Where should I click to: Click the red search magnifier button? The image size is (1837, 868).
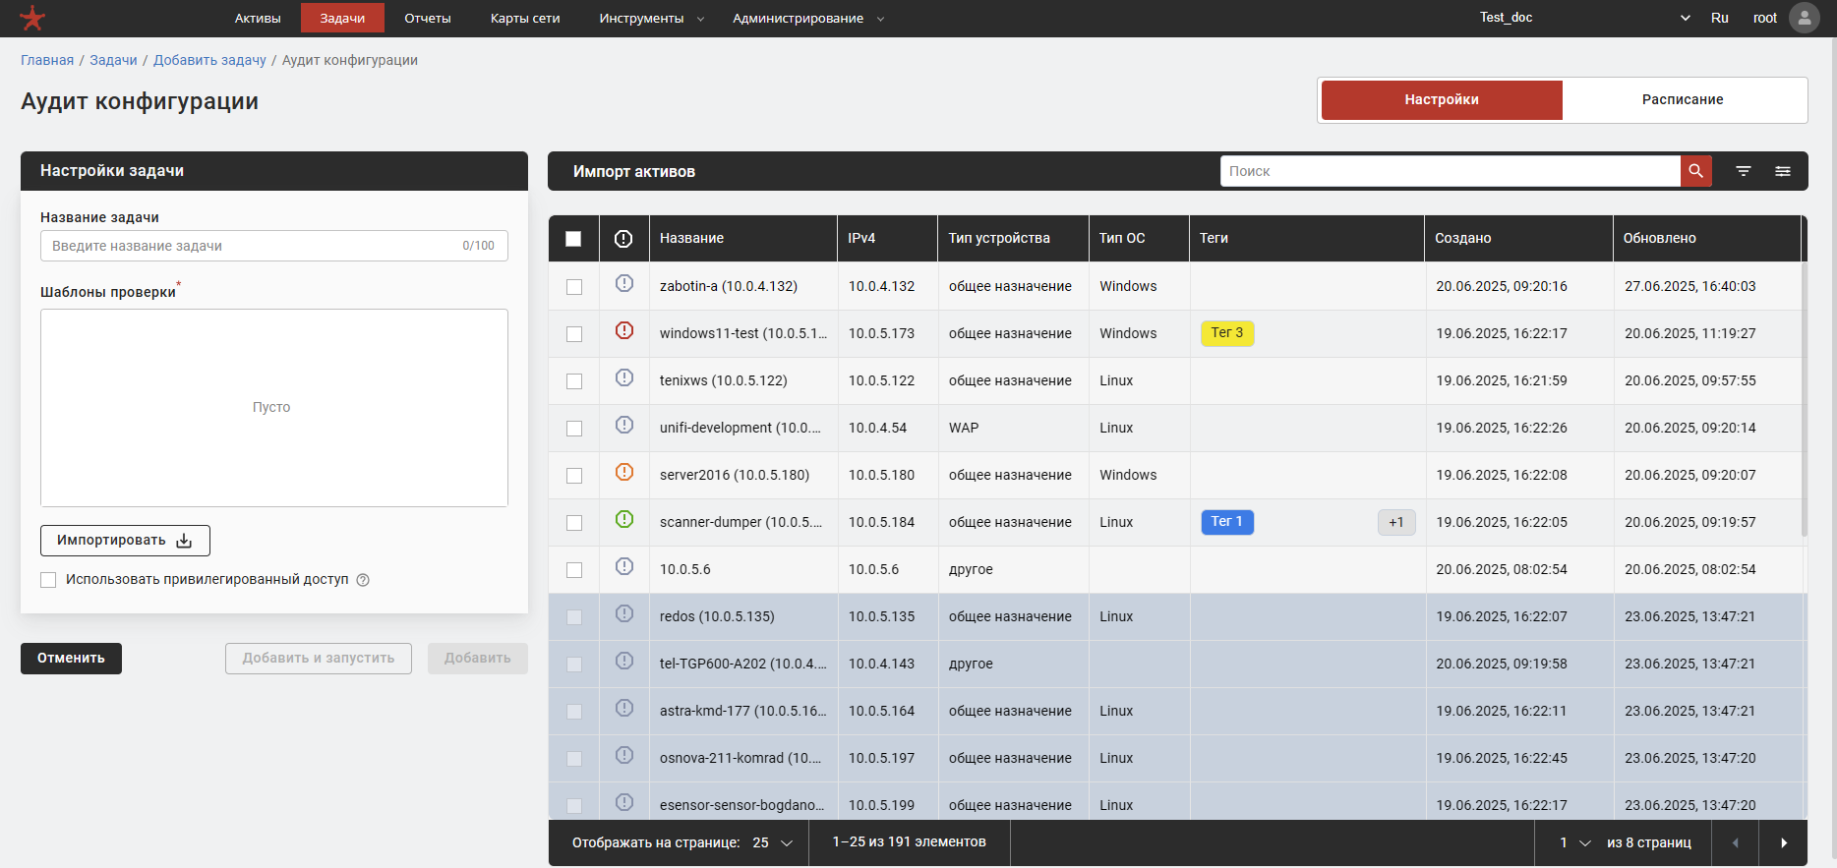pyautogui.click(x=1695, y=171)
